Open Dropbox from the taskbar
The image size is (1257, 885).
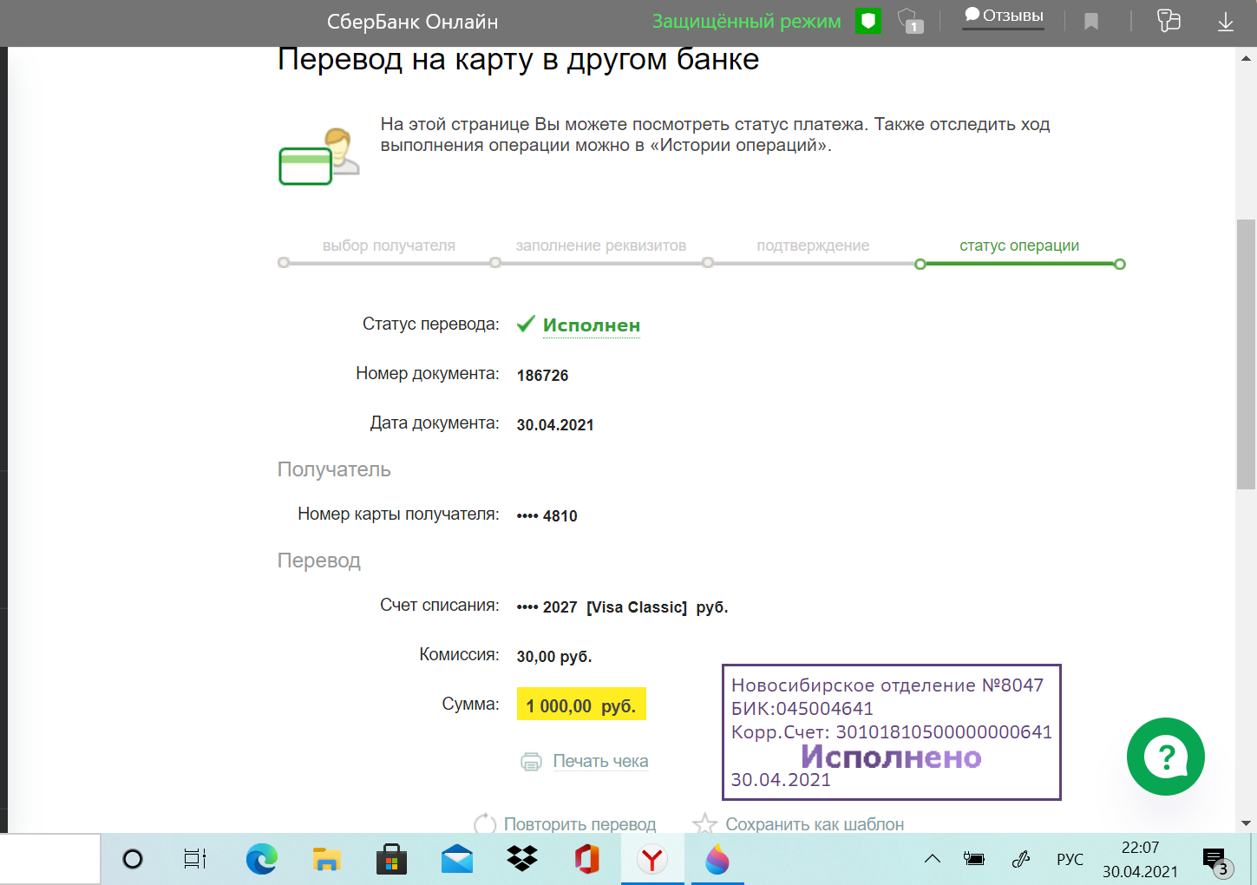[x=521, y=859]
